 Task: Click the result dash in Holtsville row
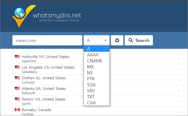(179, 59)
